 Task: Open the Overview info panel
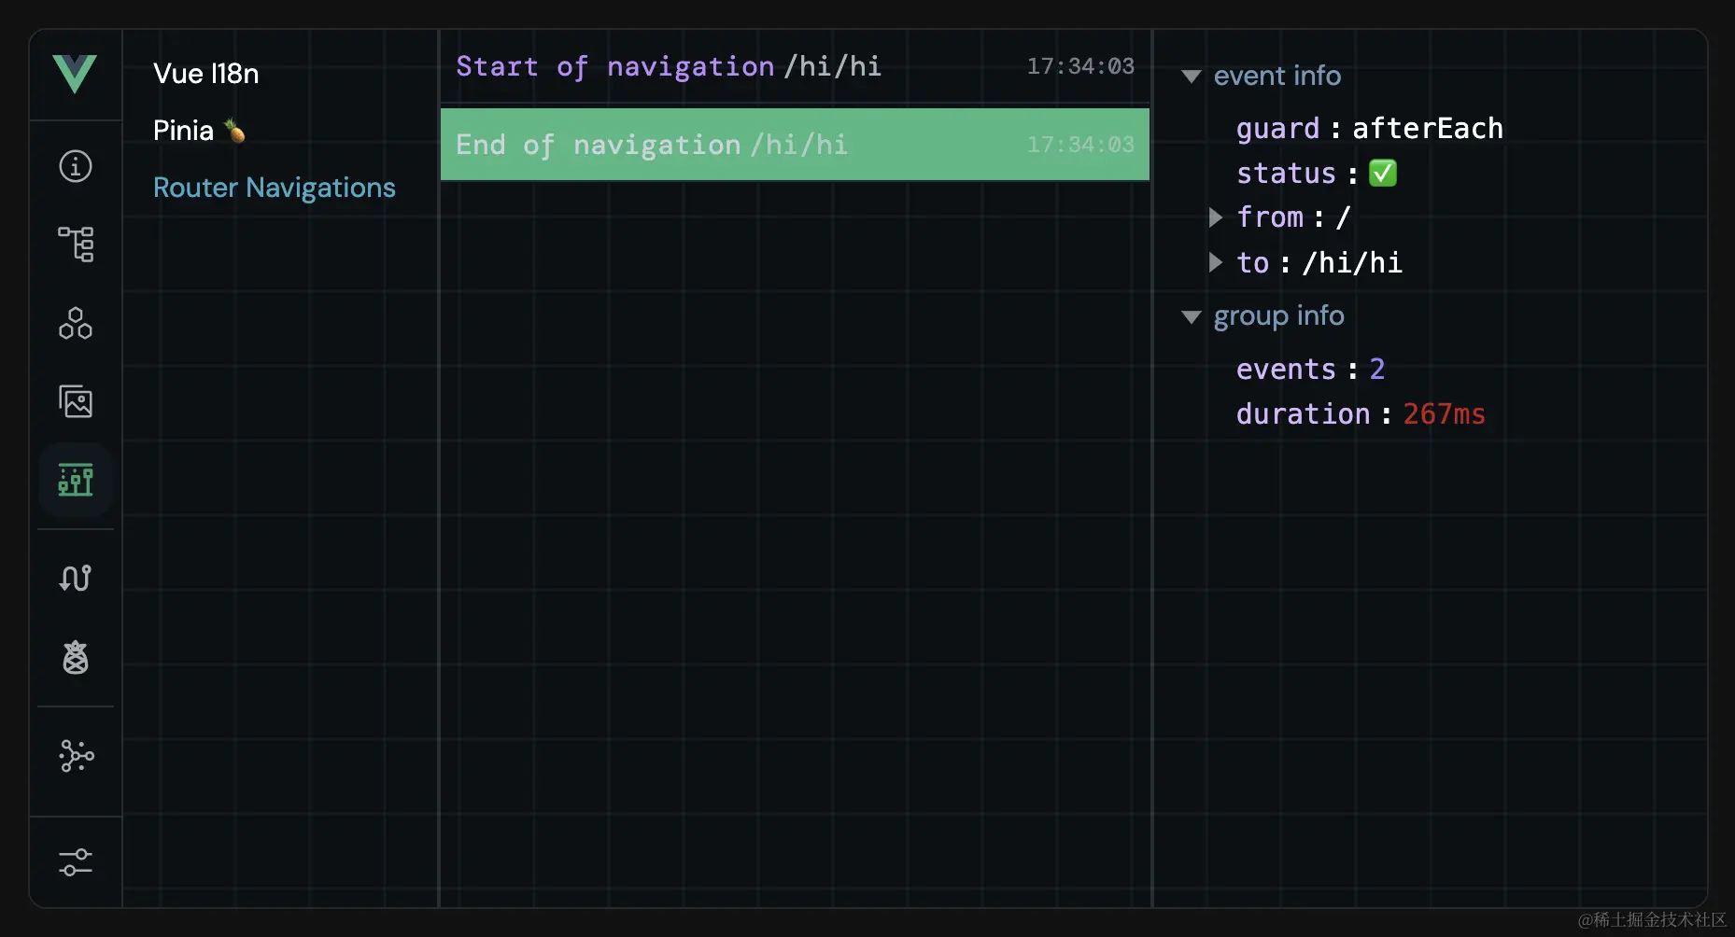75,166
